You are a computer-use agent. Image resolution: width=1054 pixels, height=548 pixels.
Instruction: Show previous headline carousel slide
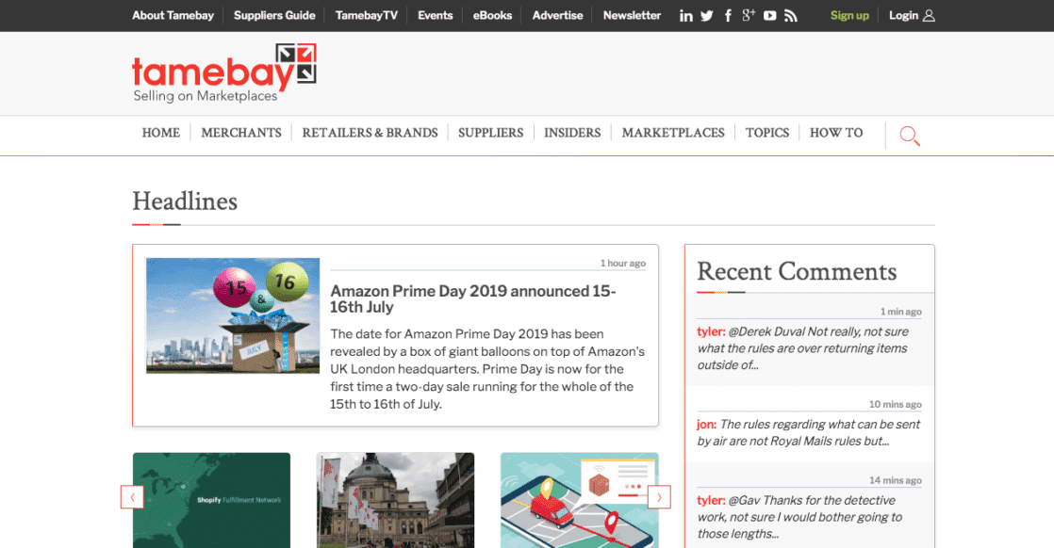pos(132,497)
